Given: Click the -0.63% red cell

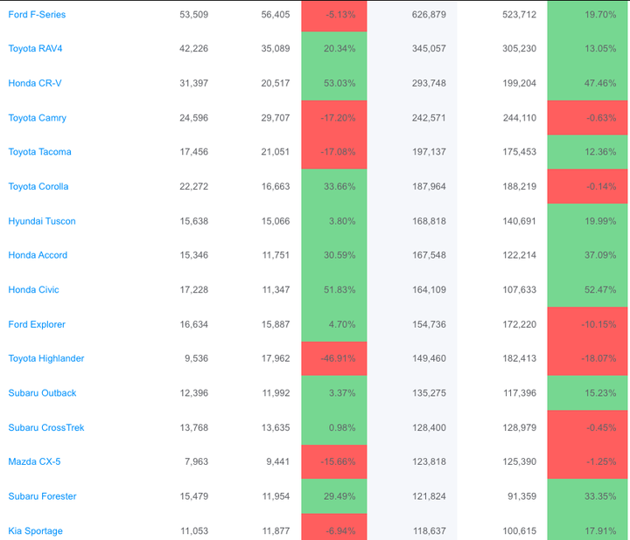Looking at the screenshot, I should point(587,118).
